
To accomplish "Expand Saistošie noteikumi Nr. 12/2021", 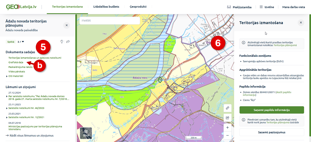I will 25,117.
